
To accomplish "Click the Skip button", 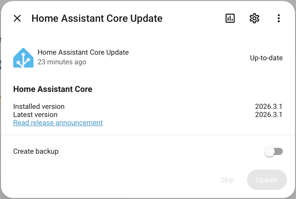I will 227,180.
